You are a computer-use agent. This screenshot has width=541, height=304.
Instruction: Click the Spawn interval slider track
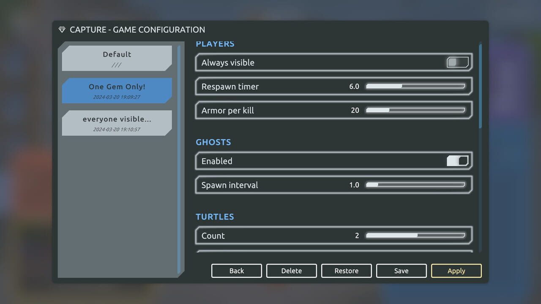pyautogui.click(x=415, y=185)
